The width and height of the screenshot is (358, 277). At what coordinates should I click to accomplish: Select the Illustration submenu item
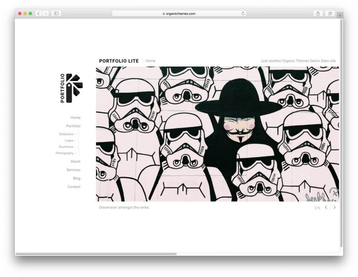coord(66,147)
